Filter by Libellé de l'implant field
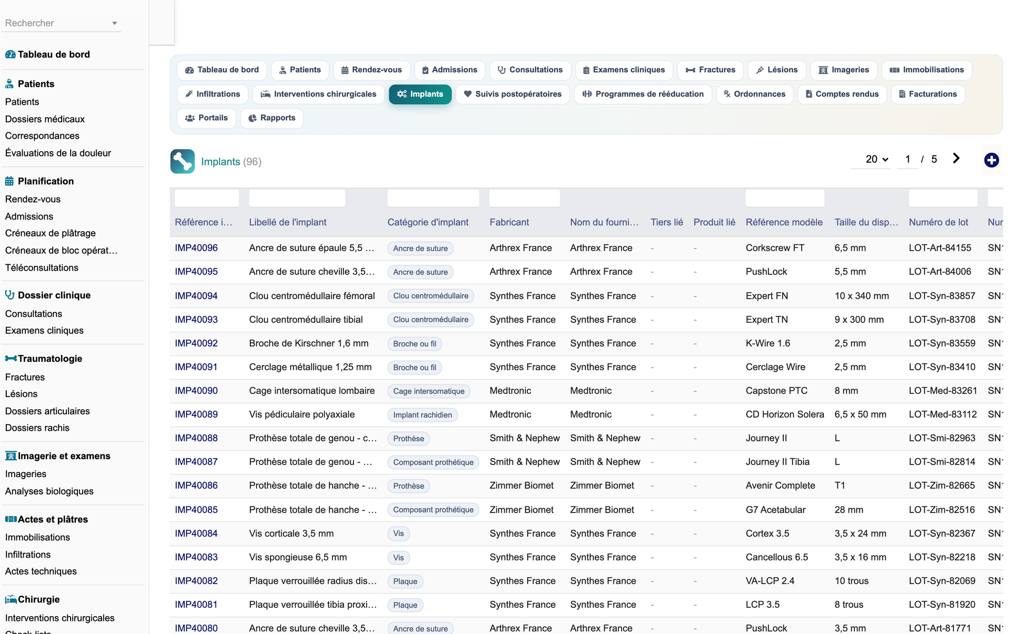The image size is (1025, 634). click(297, 199)
